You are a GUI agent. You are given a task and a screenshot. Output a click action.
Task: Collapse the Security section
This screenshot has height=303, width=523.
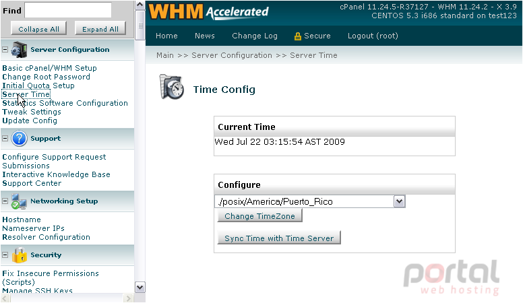[5, 255]
